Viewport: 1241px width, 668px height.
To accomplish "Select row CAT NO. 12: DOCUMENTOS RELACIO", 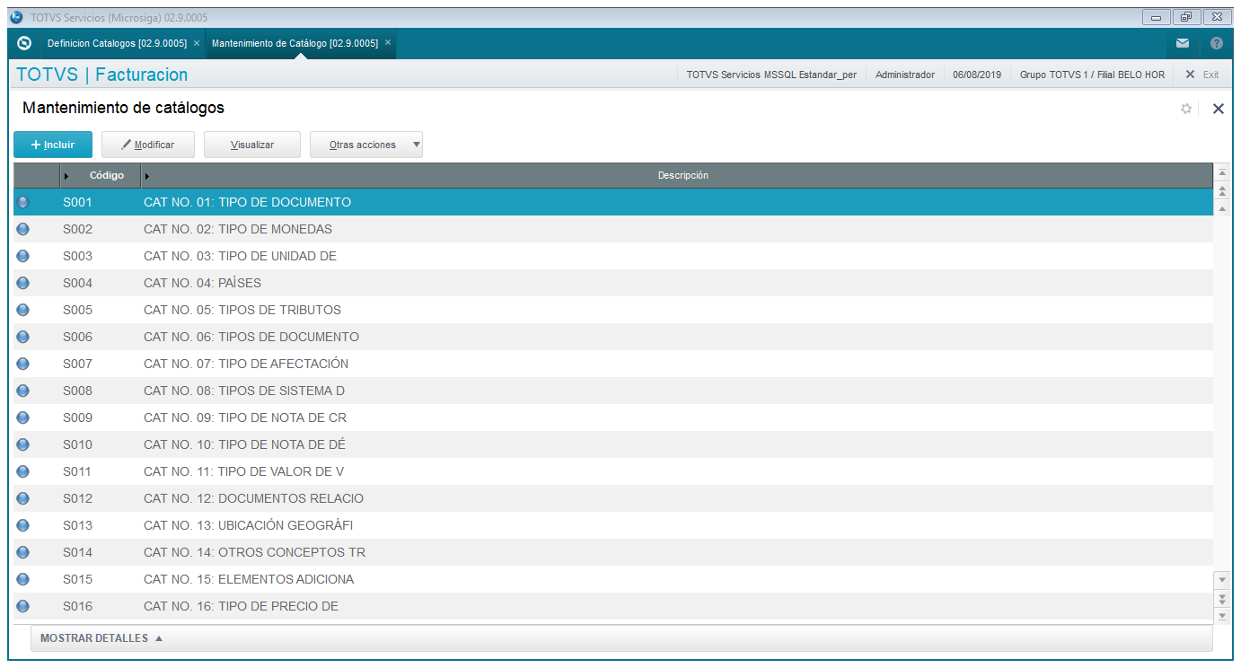I will tap(613, 498).
